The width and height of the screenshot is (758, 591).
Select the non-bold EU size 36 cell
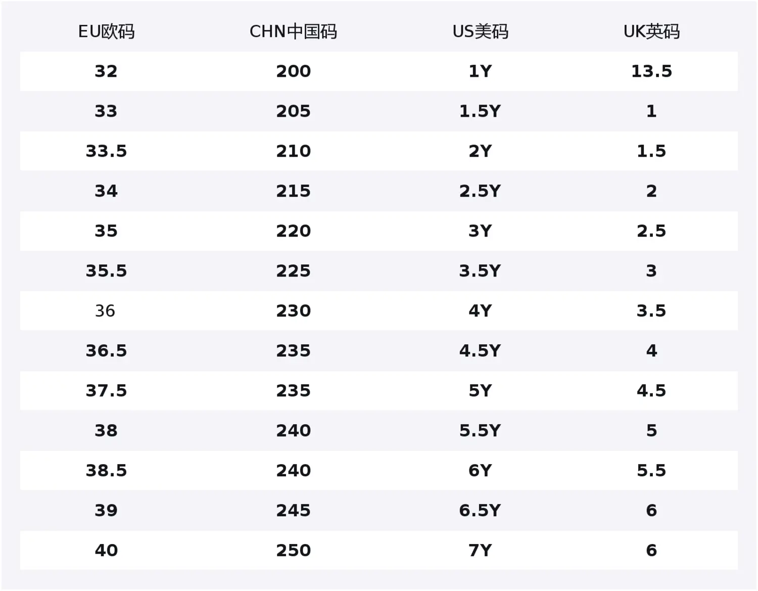pyautogui.click(x=105, y=311)
